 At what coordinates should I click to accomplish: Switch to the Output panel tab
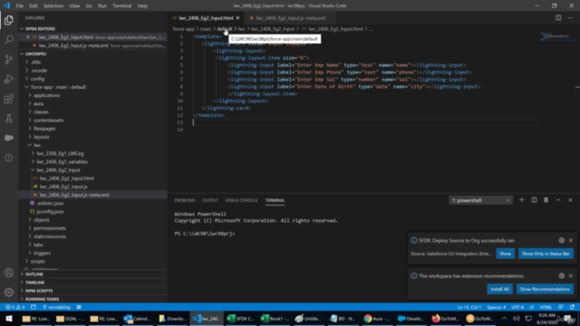tap(210, 200)
